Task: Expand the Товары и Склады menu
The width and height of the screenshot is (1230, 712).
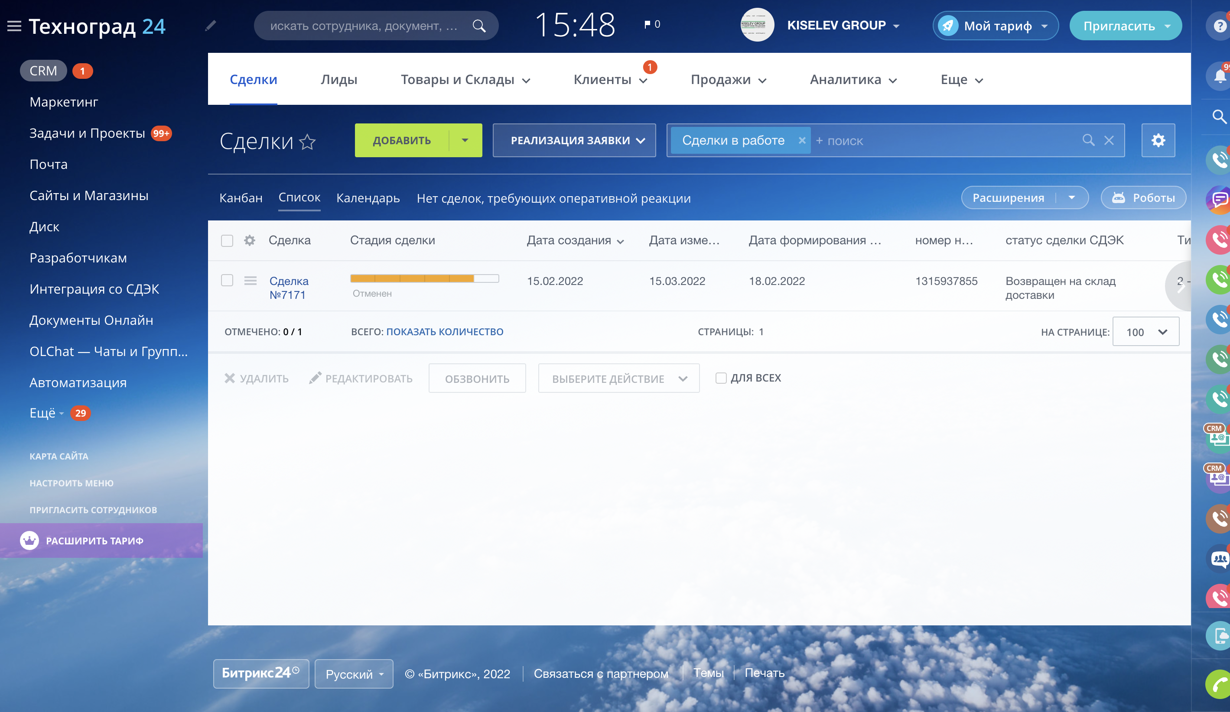Action: pyautogui.click(x=465, y=80)
